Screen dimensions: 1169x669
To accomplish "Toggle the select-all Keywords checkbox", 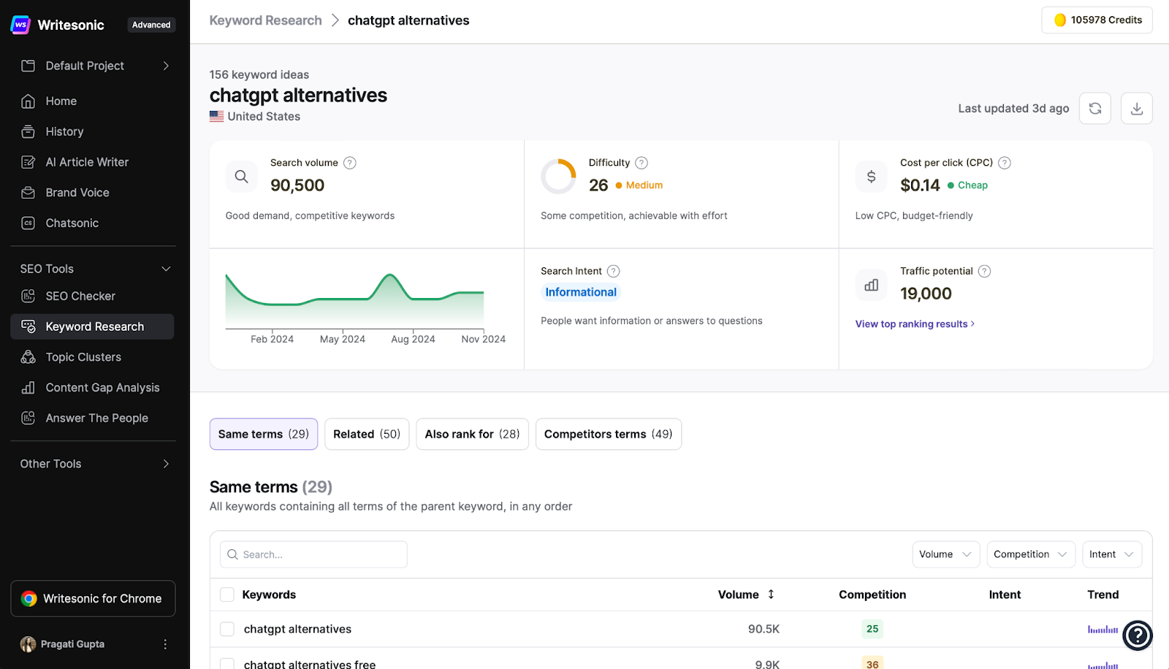I will pos(227,595).
